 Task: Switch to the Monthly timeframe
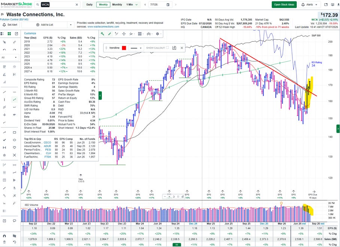(x=117, y=4)
